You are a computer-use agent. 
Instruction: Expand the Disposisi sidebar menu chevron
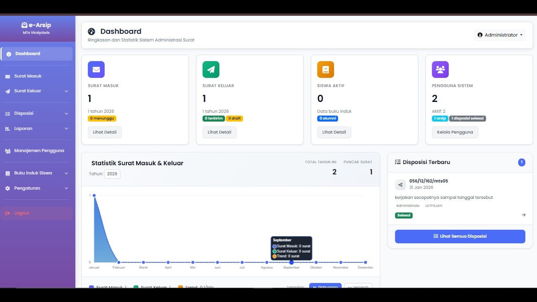pyautogui.click(x=66, y=114)
